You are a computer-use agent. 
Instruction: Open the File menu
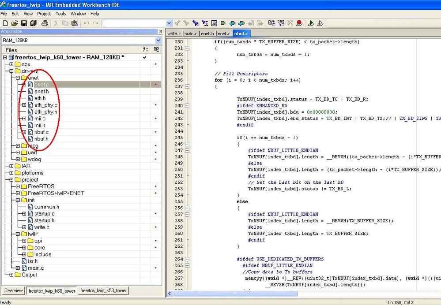click(4, 14)
